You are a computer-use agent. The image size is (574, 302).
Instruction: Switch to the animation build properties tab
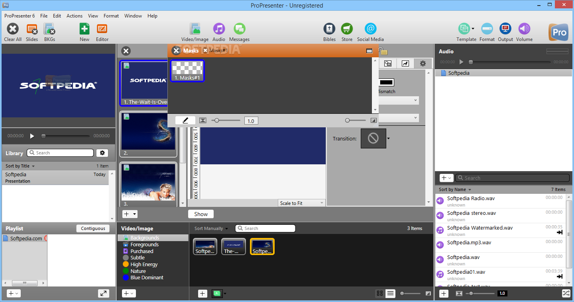click(x=405, y=63)
